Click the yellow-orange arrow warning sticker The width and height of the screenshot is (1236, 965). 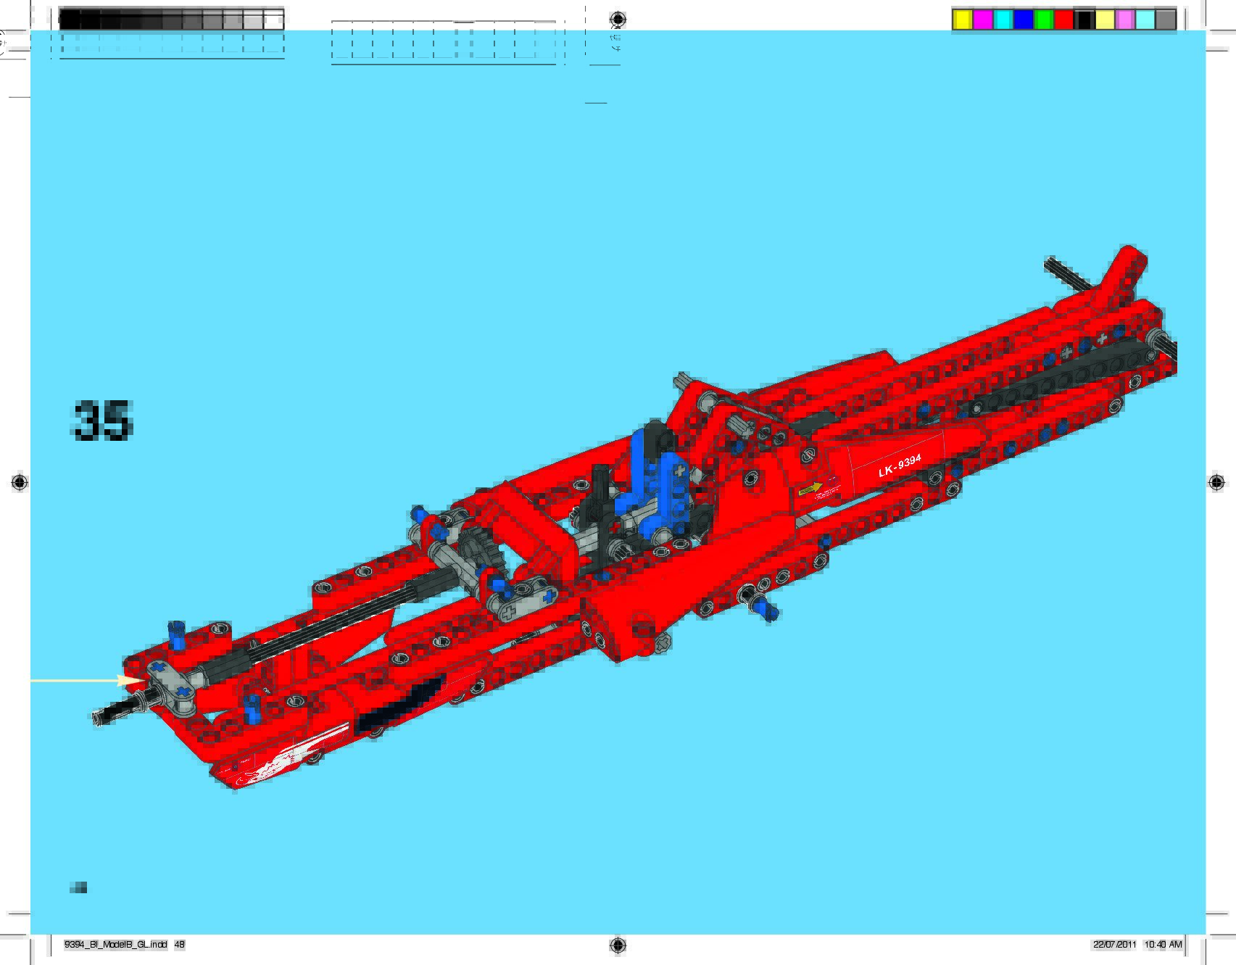[811, 489]
